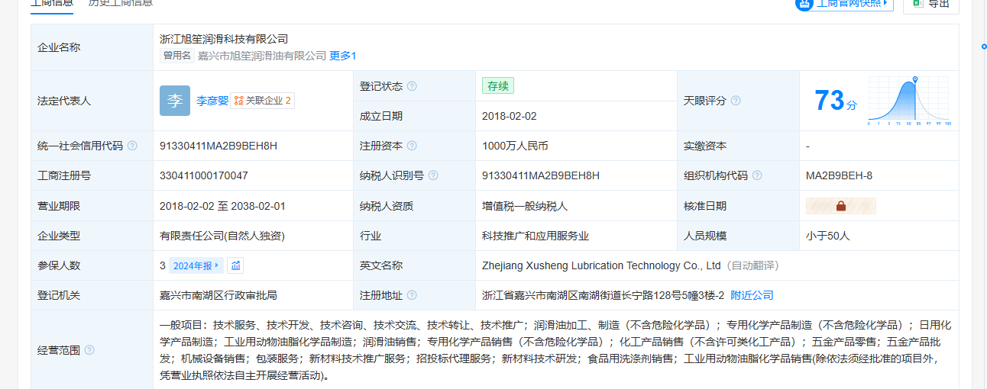
Task: Click the help icon beside 统一社会信用代码
Action: pyautogui.click(x=132, y=146)
